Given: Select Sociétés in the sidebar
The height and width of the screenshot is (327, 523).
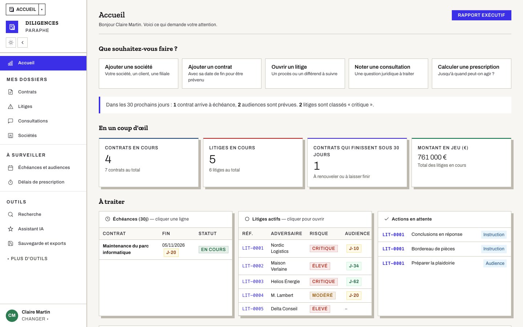Looking at the screenshot, I should [43, 136].
